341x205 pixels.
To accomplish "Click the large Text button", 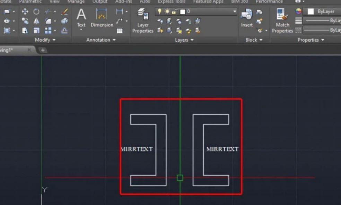I will 81,18.
